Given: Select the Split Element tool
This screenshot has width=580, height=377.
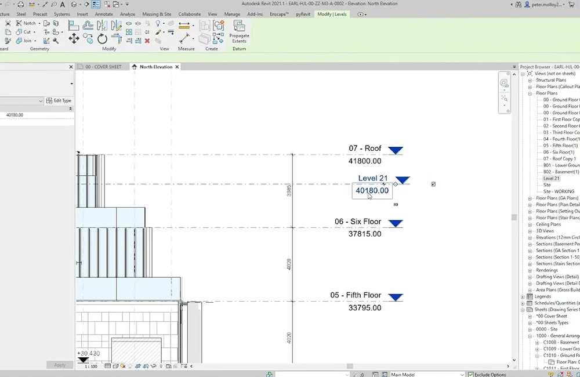Looking at the screenshot, I should pos(129,23).
